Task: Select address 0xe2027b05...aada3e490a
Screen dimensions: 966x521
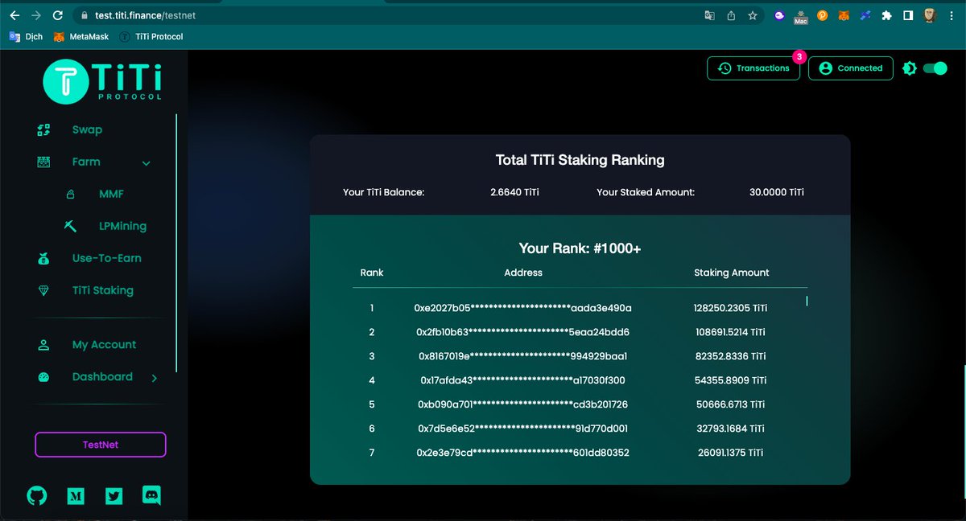Action: (x=523, y=308)
